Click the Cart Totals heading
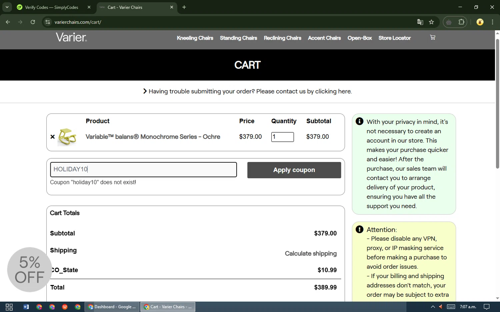The height and width of the screenshot is (312, 500). click(65, 213)
